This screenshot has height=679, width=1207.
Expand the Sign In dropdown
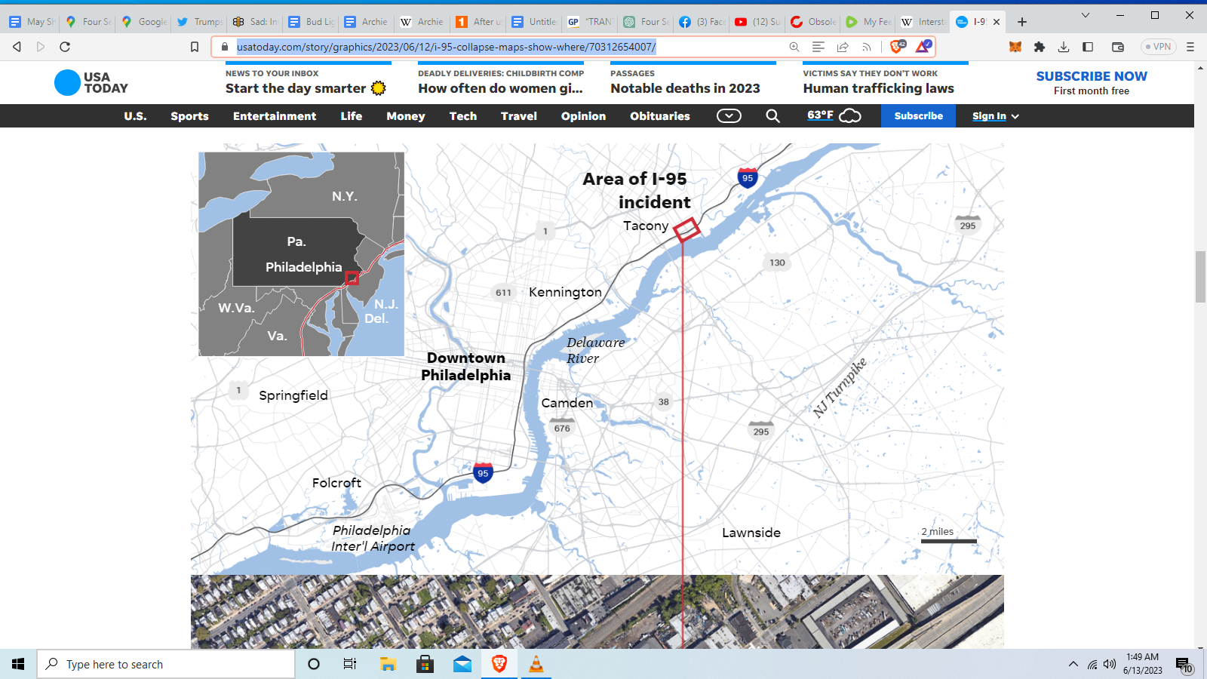[x=995, y=116]
